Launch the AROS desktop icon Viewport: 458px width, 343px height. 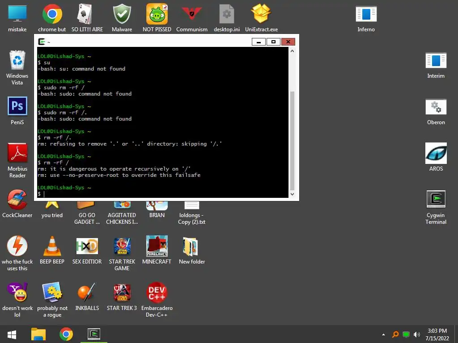point(436,158)
